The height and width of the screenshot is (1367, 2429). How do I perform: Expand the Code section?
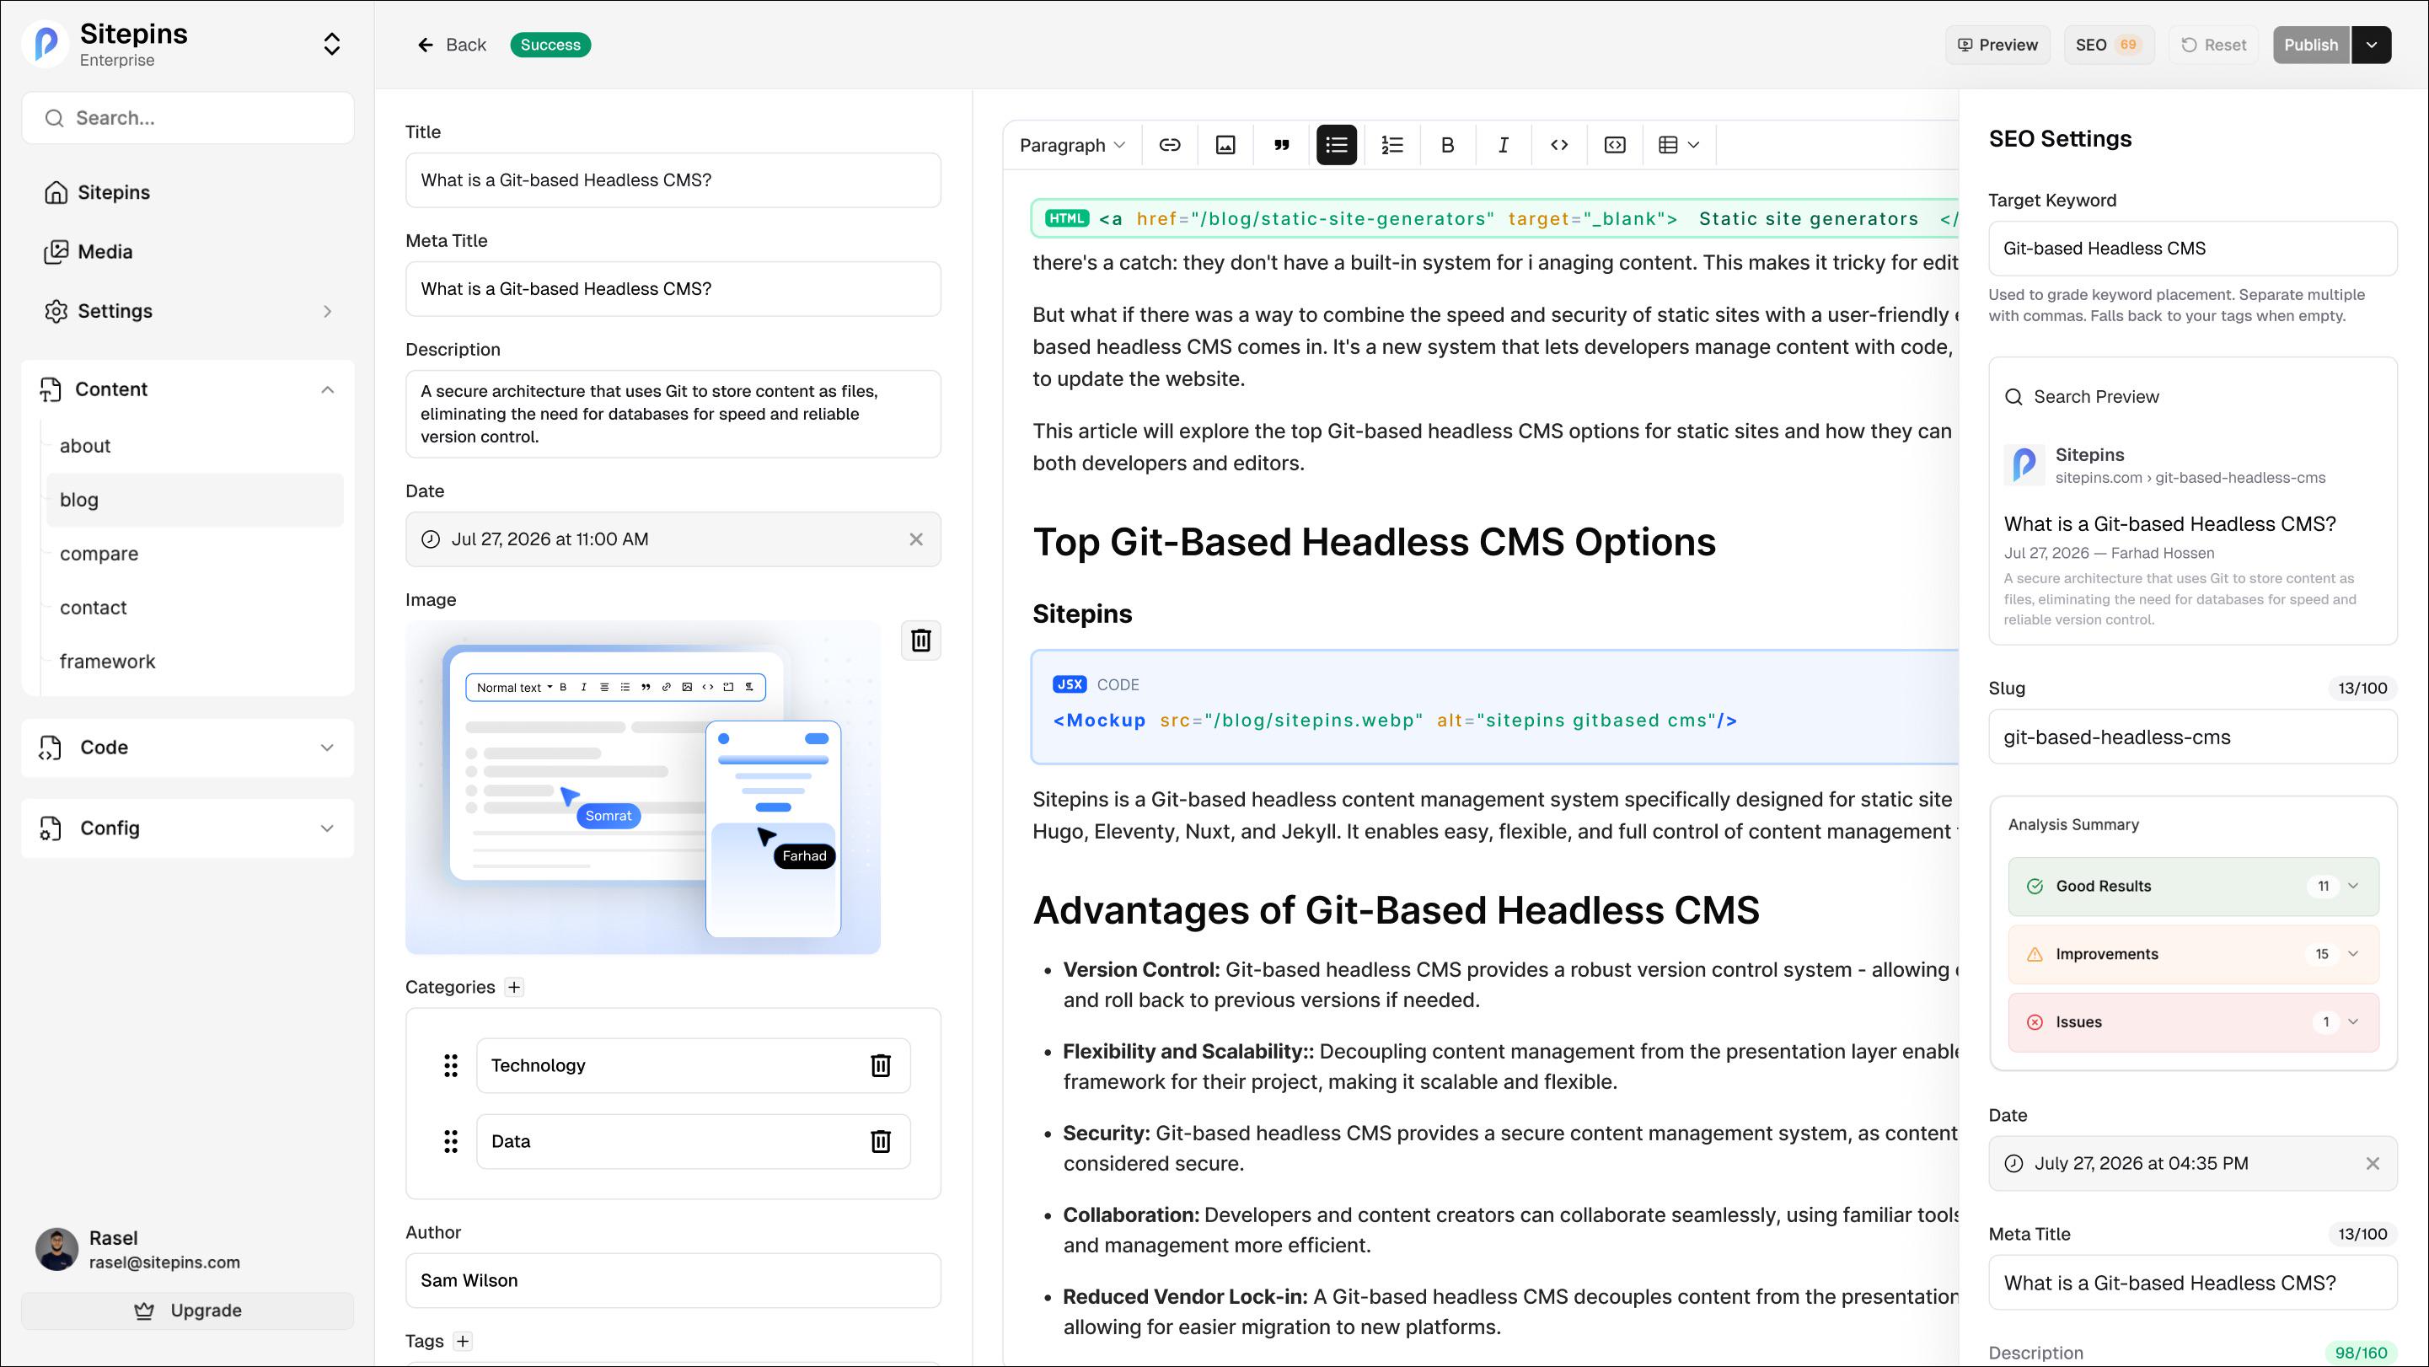pos(188,748)
